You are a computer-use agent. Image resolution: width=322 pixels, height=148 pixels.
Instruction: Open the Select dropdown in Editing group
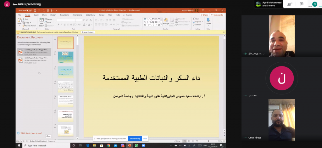click(197, 25)
